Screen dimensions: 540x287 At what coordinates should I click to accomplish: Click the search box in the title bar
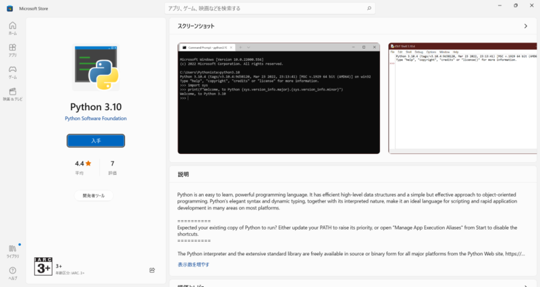270,8
